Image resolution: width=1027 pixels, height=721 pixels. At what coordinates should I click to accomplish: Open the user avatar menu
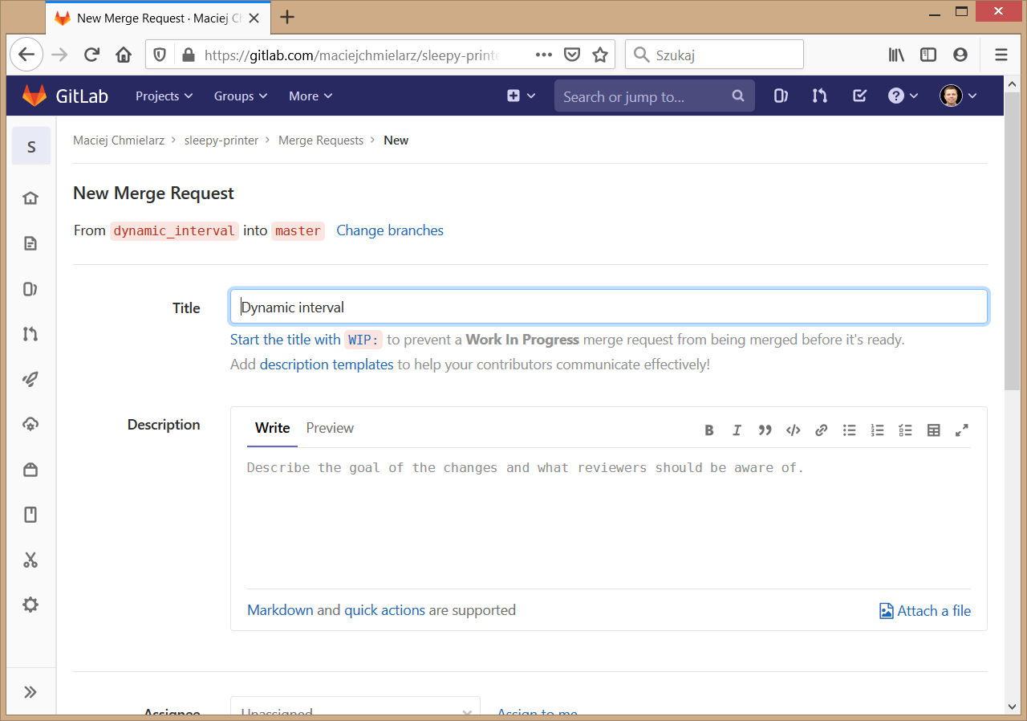click(958, 96)
